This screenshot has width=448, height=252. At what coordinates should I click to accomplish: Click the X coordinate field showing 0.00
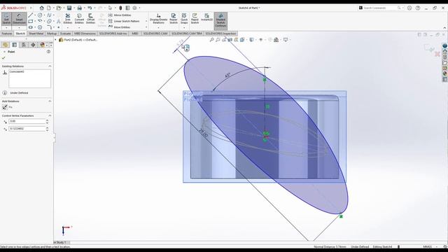[x=27, y=121]
